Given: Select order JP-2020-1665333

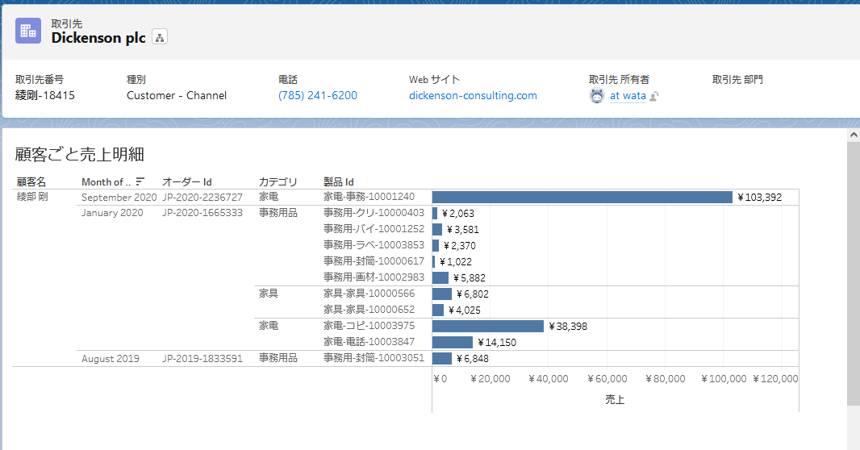Looking at the screenshot, I should click(x=202, y=213).
